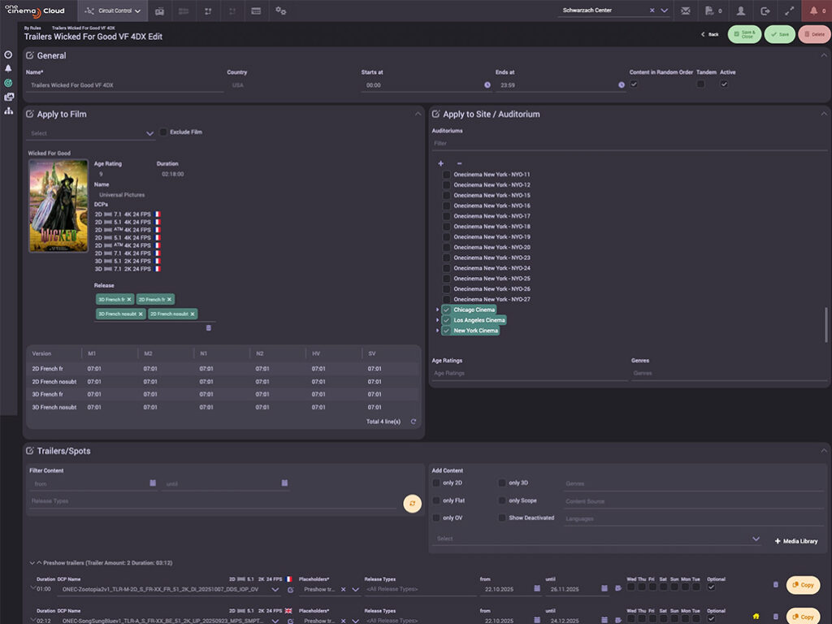Click the mail envelope icon in the top bar

[686, 11]
